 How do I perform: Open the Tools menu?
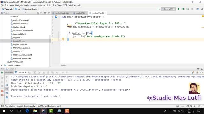(x=60, y=5)
